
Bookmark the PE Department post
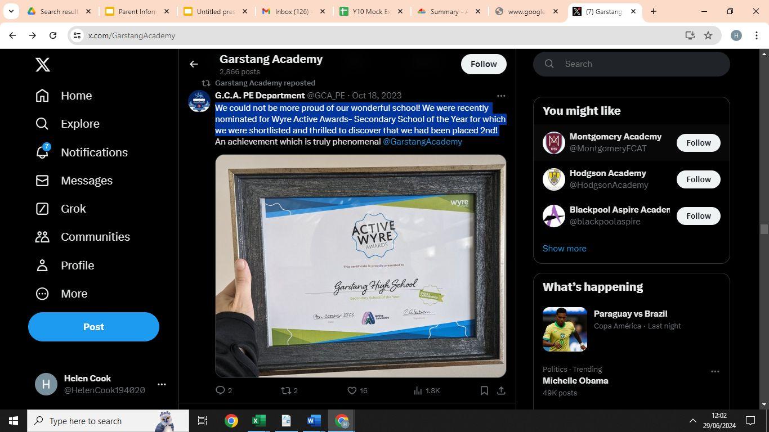point(484,390)
